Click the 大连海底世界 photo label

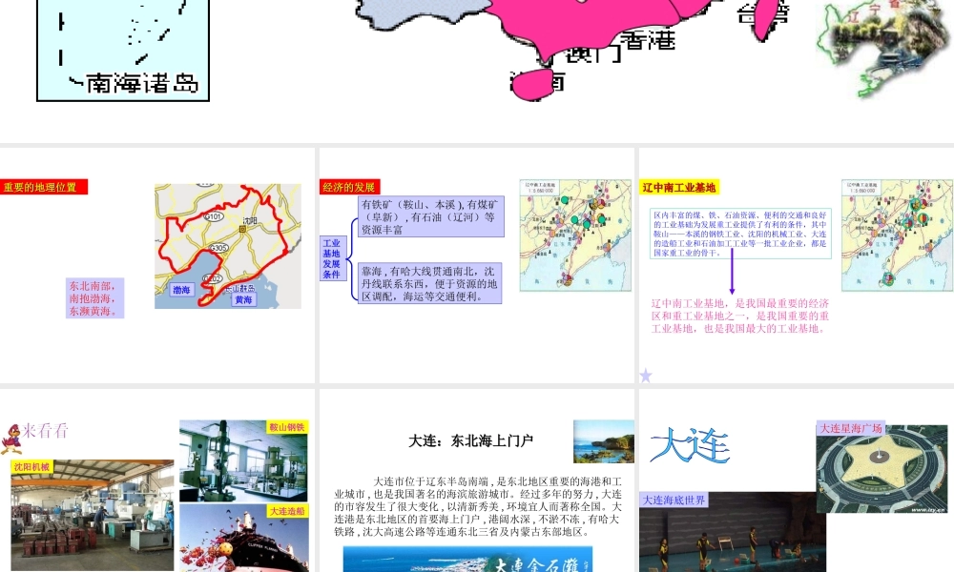click(x=674, y=500)
